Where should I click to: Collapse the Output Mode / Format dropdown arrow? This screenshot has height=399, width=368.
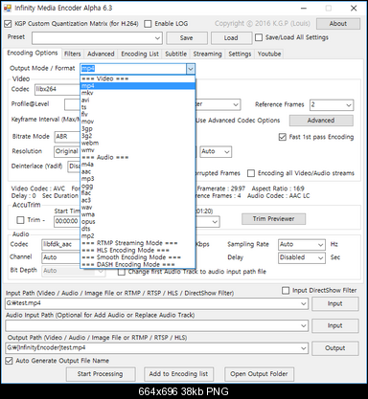pos(191,69)
